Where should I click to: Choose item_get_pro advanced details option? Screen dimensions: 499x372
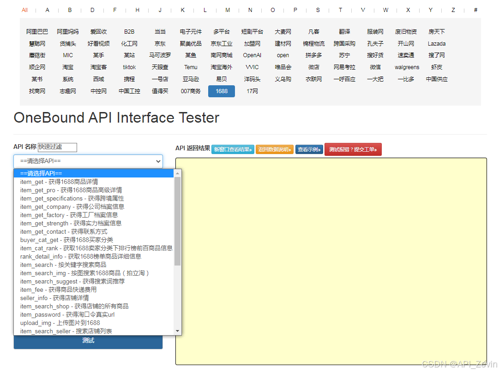tap(94, 190)
